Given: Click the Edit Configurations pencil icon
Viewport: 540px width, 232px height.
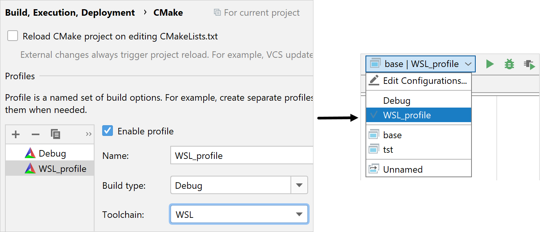Looking at the screenshot, I should point(374,81).
